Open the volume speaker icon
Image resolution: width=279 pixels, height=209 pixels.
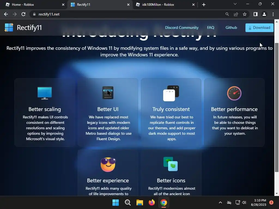tap(244, 202)
